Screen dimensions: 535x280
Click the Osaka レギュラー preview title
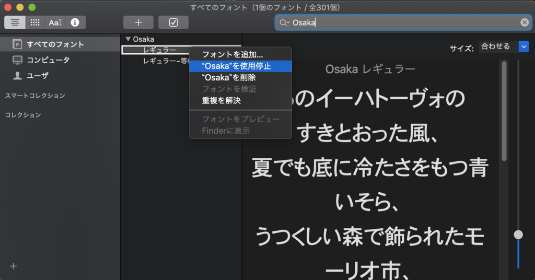coord(370,69)
